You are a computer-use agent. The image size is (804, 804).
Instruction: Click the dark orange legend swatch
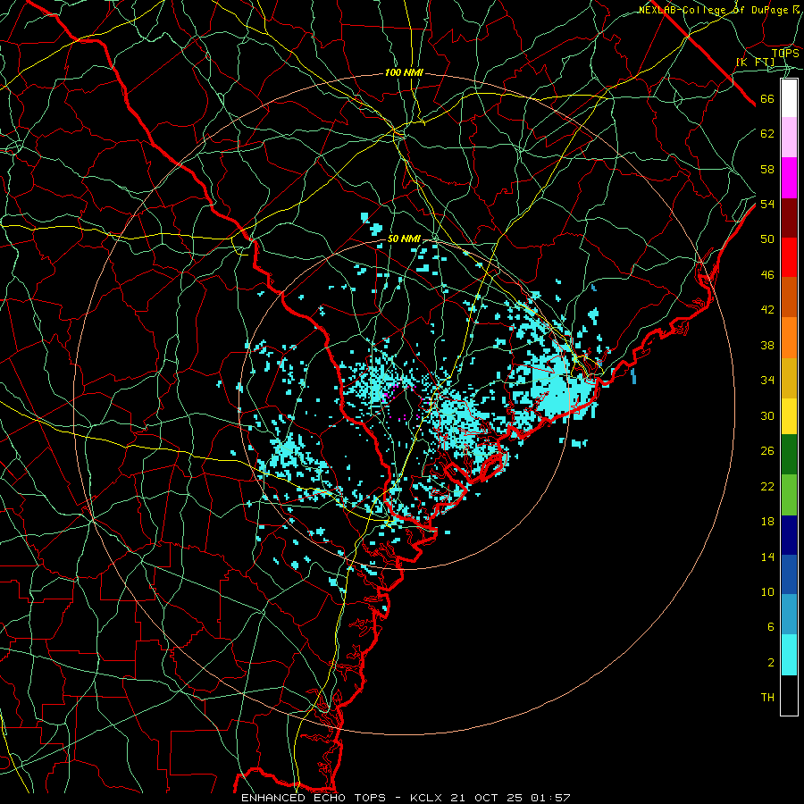(x=789, y=297)
